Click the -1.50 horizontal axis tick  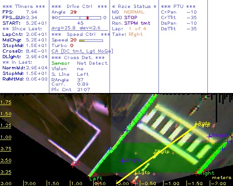[x=194, y=183]
